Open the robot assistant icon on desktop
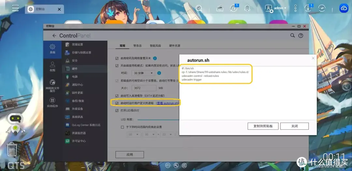Viewport: 352px width, 171px height. [15, 124]
